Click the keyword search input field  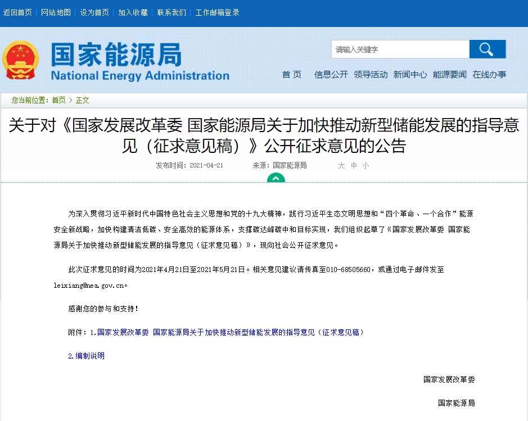400,49
